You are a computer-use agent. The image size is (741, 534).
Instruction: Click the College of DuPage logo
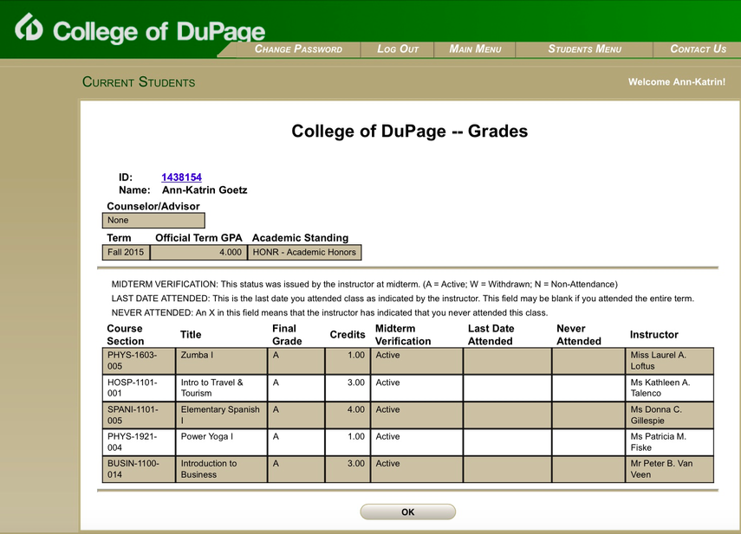pyautogui.click(x=140, y=29)
